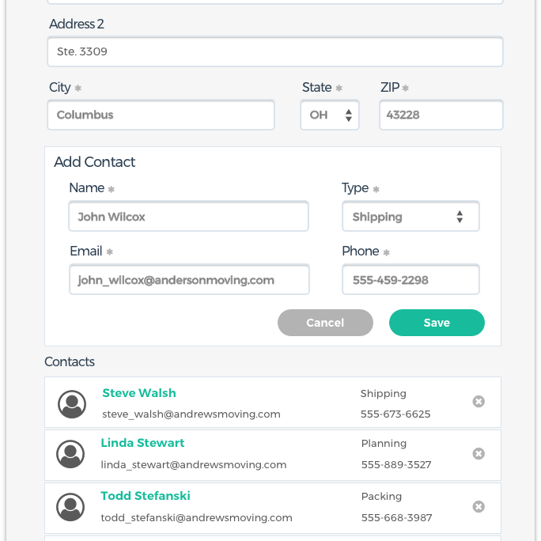Open Linda Stewart contact name link
Image resolution: width=541 pixels, height=541 pixels.
pyautogui.click(x=142, y=443)
